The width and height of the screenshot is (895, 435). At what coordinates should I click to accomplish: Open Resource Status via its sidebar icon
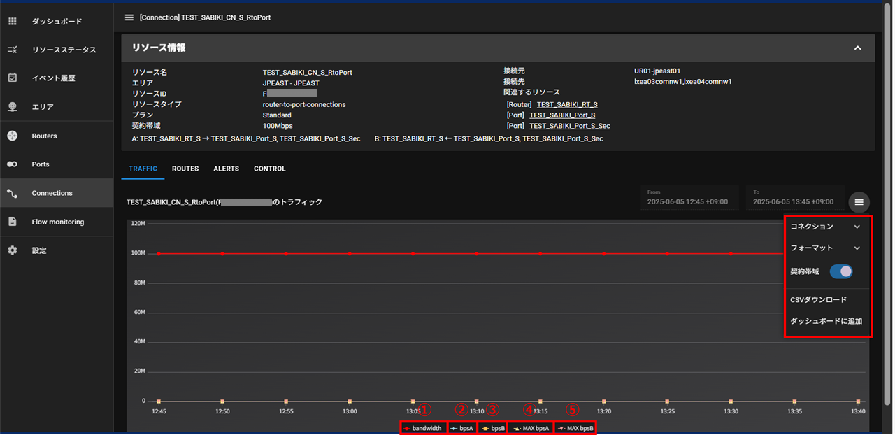12,50
